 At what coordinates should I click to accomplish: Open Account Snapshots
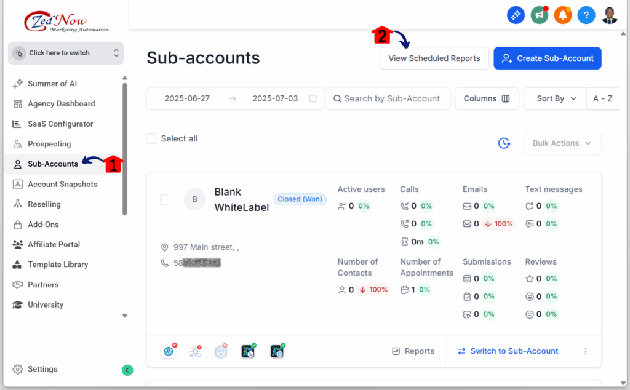tap(62, 184)
